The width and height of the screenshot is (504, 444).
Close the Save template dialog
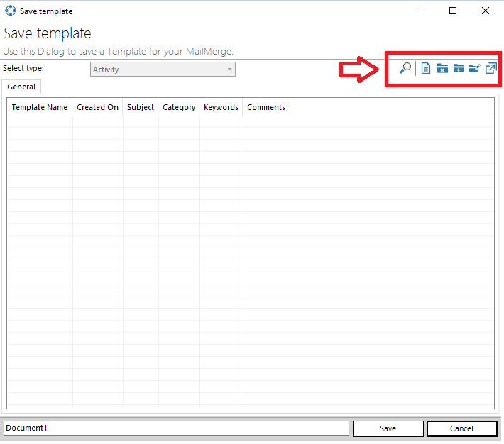click(486, 11)
